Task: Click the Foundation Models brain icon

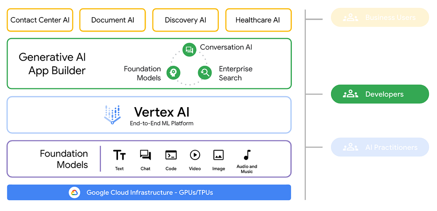Action: coord(173,73)
